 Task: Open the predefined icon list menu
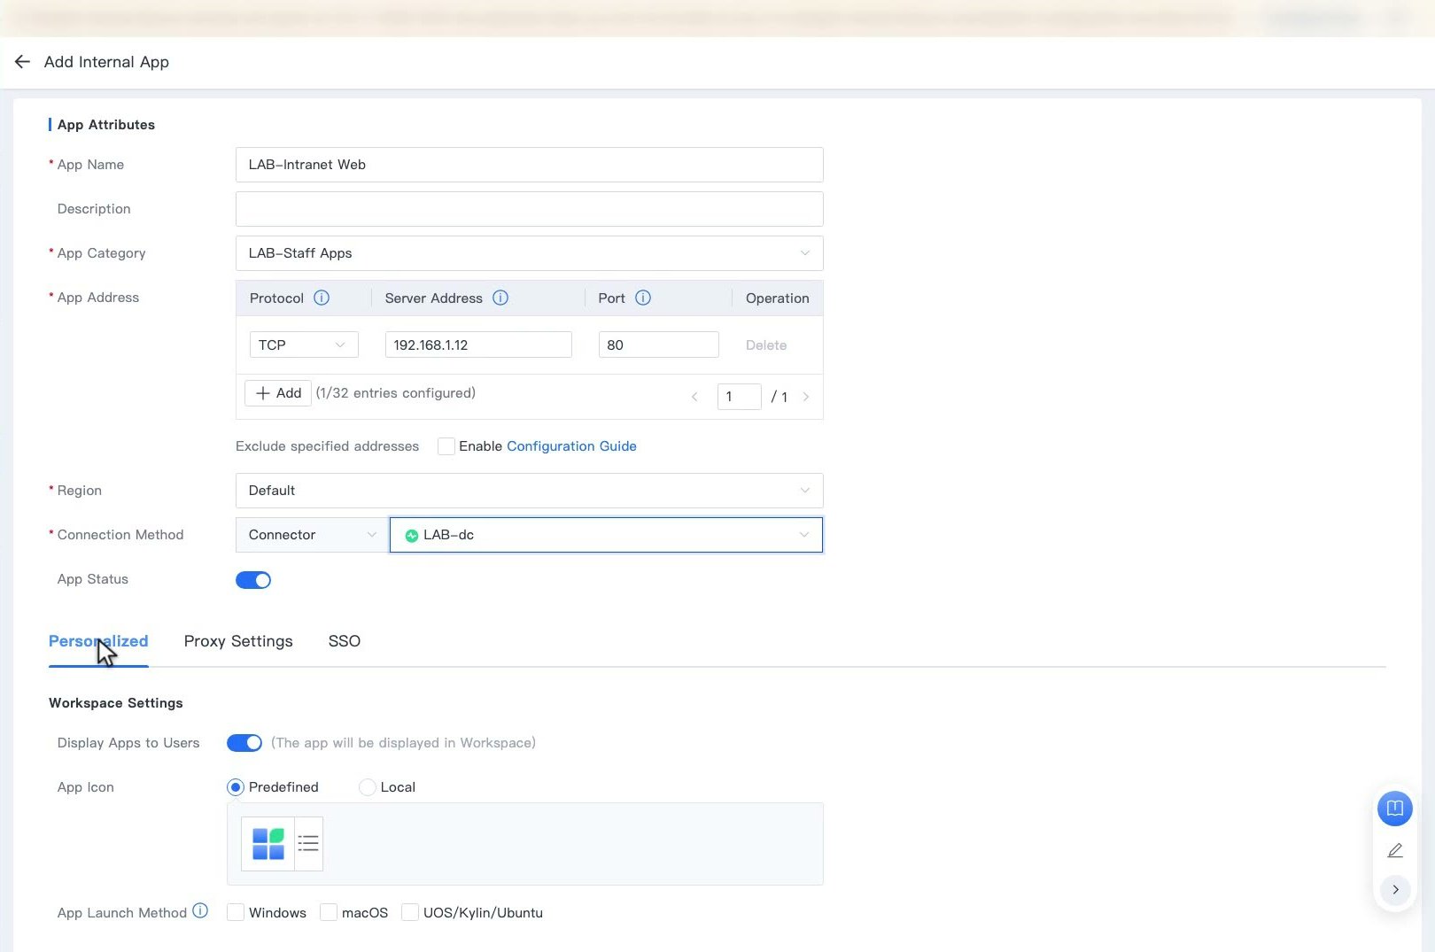tap(308, 844)
